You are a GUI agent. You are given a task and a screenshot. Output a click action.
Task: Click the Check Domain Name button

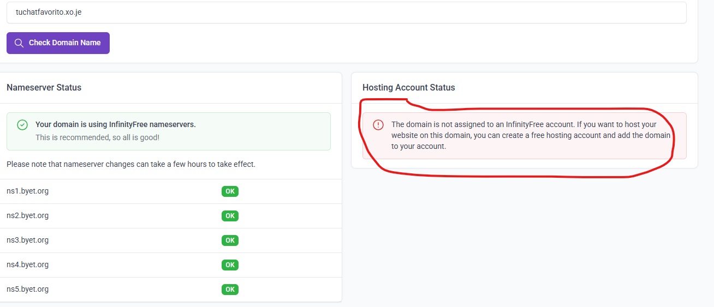tap(58, 43)
